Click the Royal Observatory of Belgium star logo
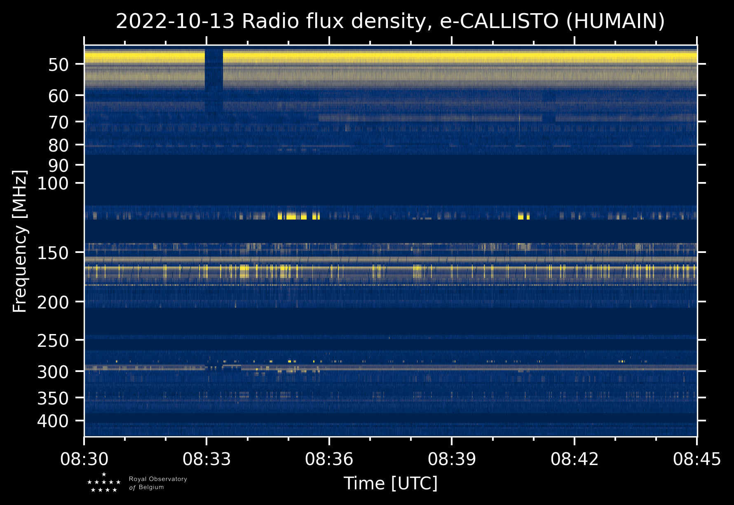Image resolution: width=734 pixels, height=505 pixels. [104, 483]
